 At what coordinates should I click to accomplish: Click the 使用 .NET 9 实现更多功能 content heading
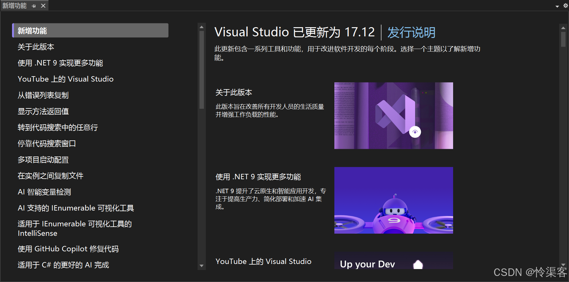[x=258, y=177]
